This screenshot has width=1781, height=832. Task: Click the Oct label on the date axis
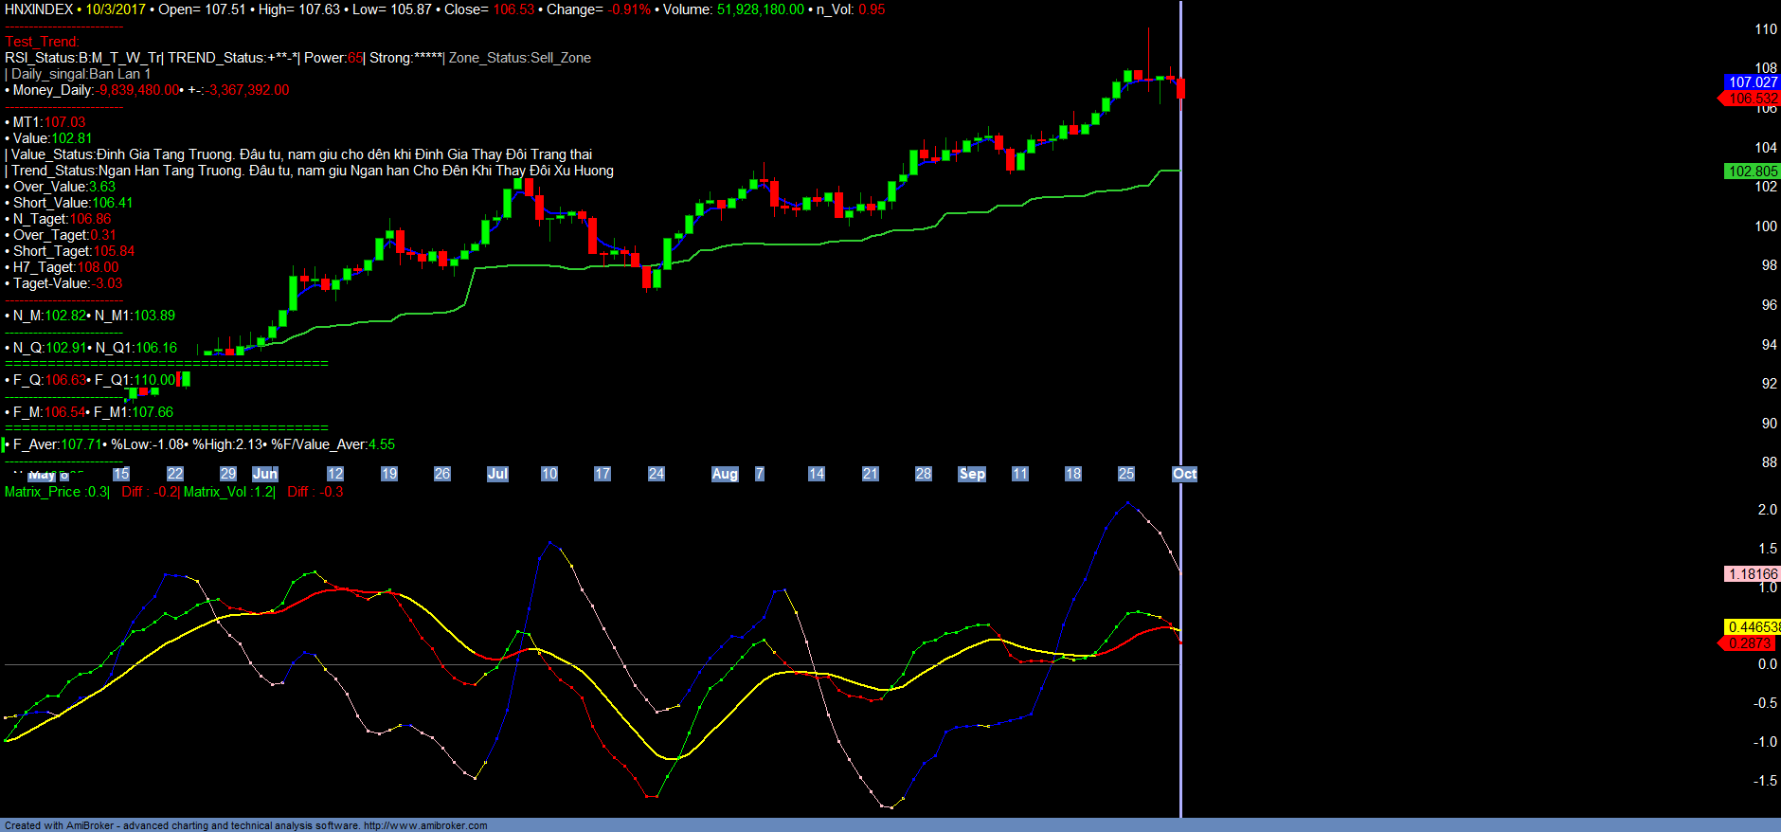(x=1185, y=474)
